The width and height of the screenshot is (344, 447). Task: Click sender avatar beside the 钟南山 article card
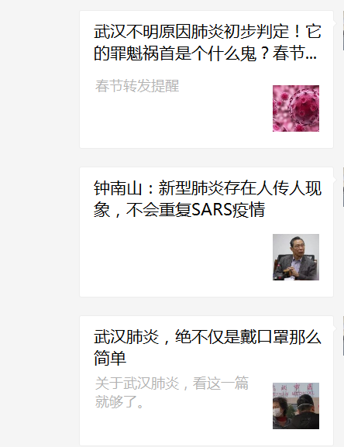343,187
